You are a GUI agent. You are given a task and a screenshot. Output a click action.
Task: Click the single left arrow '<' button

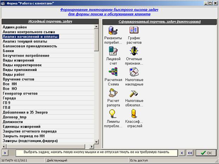(182, 153)
